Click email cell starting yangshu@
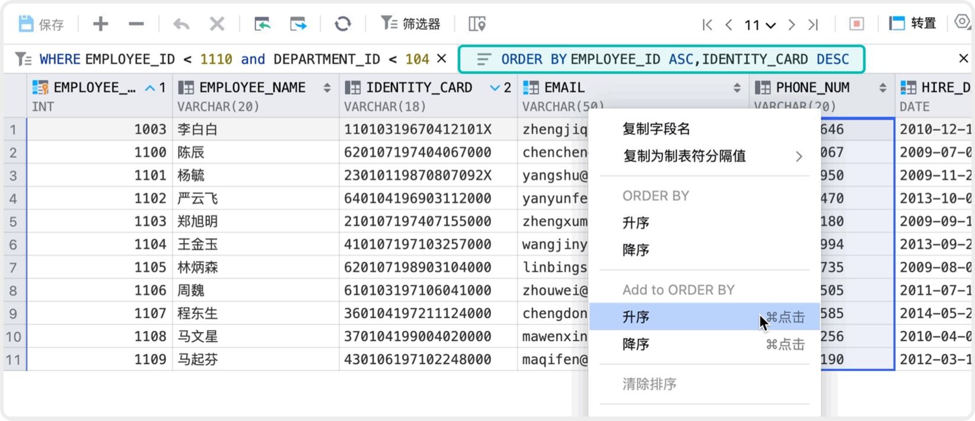Viewport: 975px width, 421px height. 553,176
